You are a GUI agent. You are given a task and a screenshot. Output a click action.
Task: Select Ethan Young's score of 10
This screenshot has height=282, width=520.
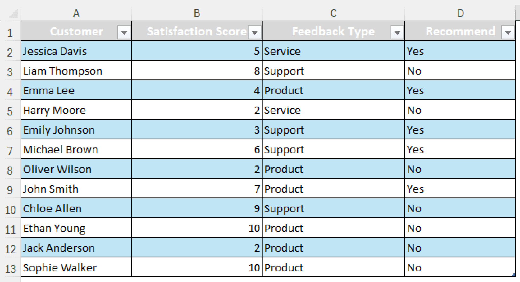click(x=196, y=228)
